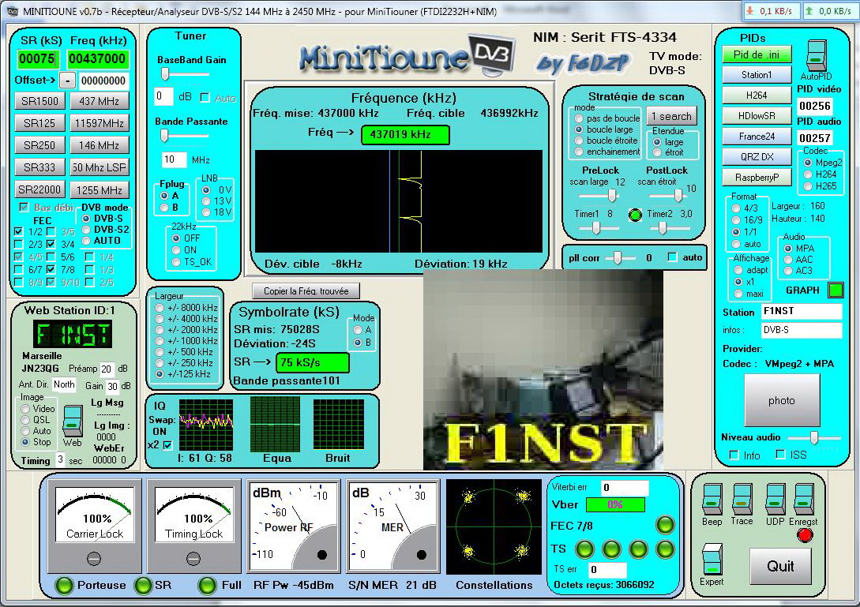Click the green LED between Timer1 and Timer2
Image resolution: width=860 pixels, height=607 pixels.
pos(635,215)
